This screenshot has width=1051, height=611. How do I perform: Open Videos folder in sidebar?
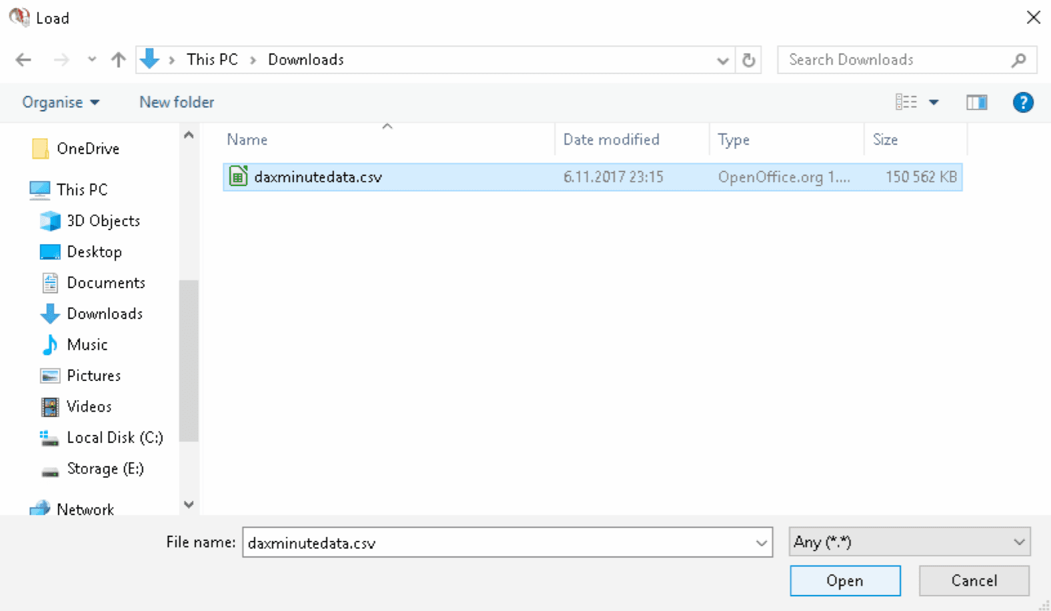[x=89, y=406]
